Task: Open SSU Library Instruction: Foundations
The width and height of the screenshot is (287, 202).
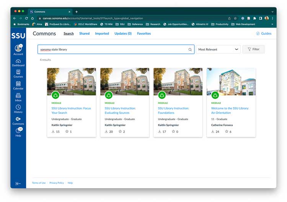Action: pos(173,111)
